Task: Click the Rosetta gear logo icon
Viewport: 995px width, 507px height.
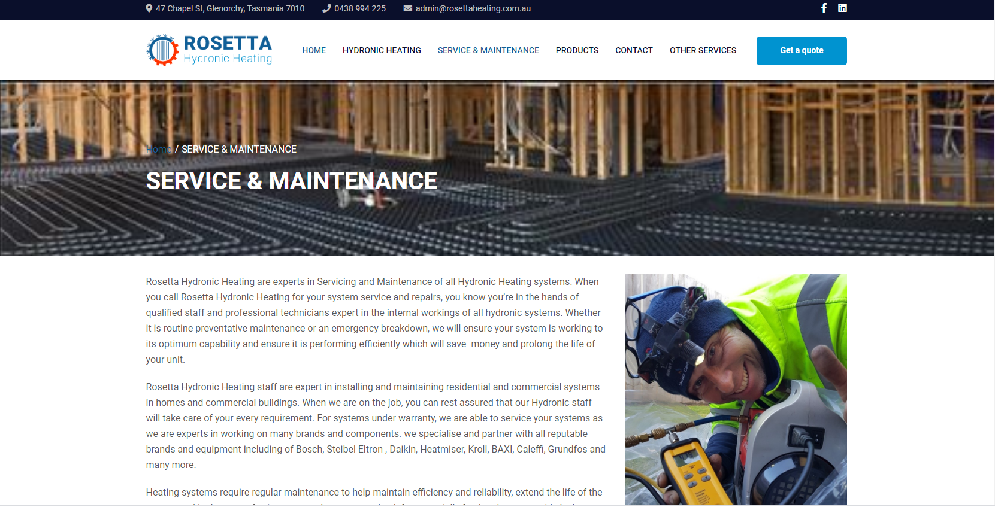Action: (x=162, y=50)
